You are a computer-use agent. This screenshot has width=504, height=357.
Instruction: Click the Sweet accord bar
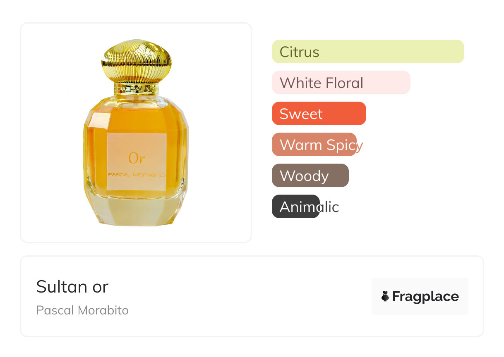(x=319, y=114)
